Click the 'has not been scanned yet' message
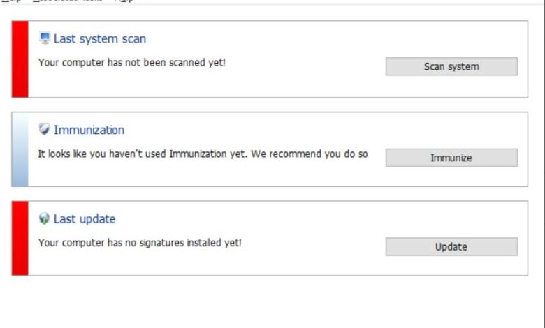Image resolution: width=545 pixels, height=328 pixels. (x=131, y=62)
